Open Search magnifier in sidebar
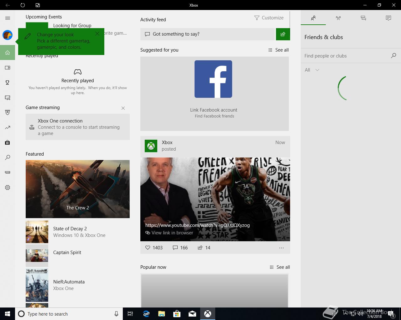 [8, 157]
